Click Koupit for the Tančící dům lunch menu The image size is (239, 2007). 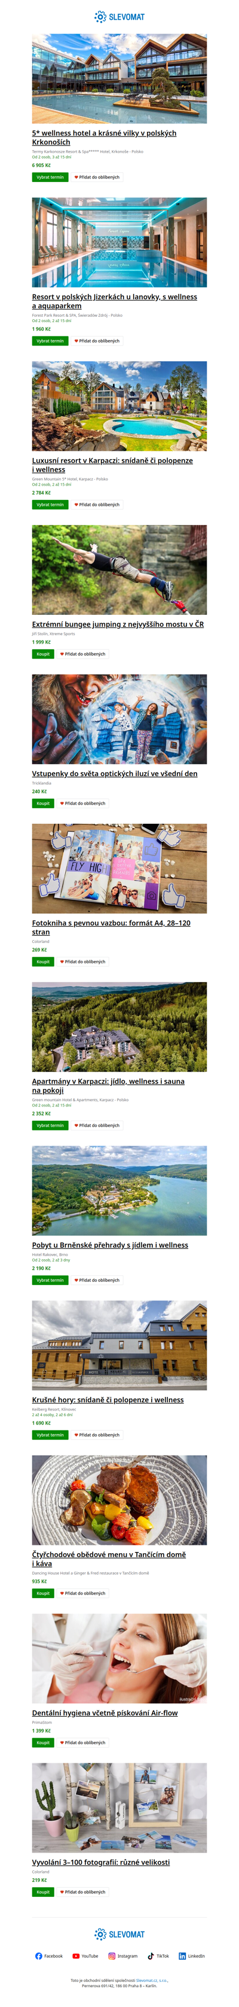pyautogui.click(x=43, y=1593)
